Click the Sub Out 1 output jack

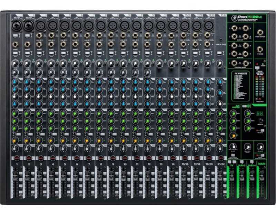click(x=234, y=45)
